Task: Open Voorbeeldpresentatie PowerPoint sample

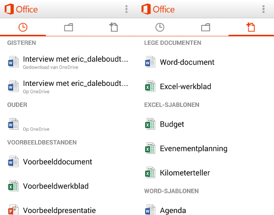Action: point(69,210)
